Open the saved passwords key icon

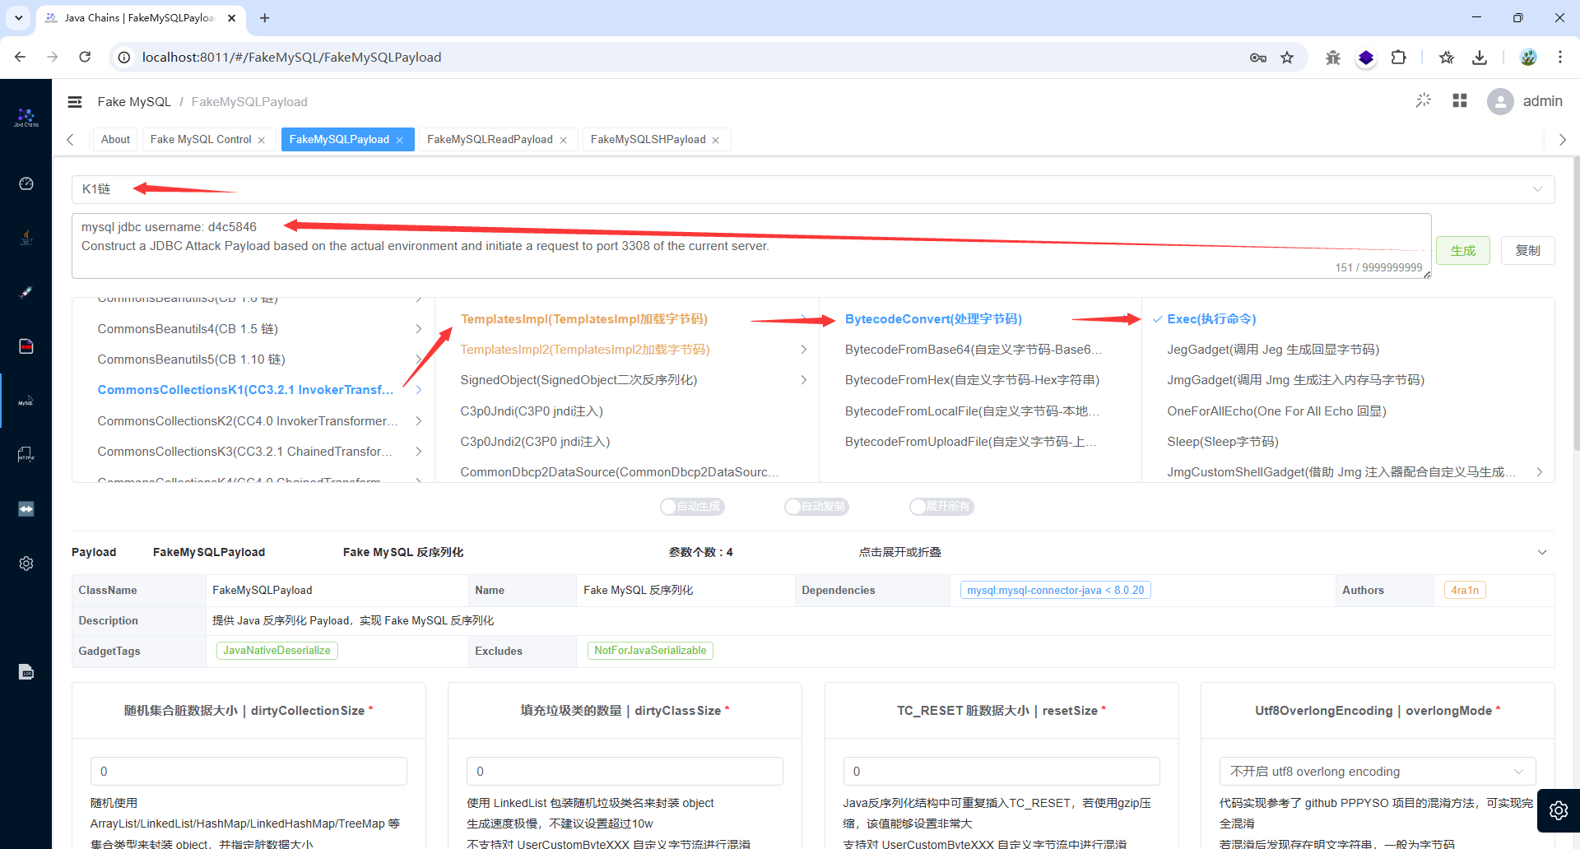(x=1258, y=58)
